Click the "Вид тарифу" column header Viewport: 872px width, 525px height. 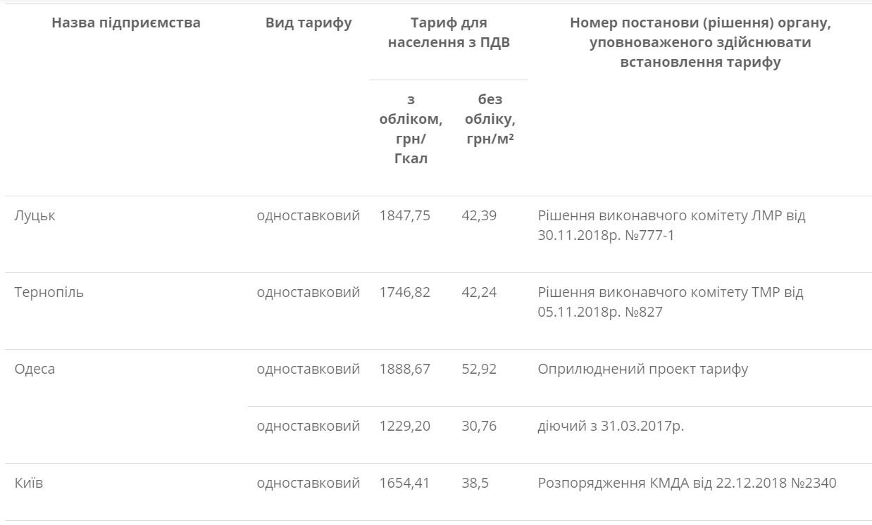click(309, 23)
